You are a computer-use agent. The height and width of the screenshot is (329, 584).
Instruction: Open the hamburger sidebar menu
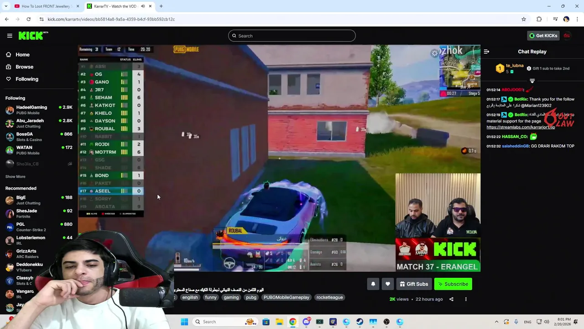(x=10, y=36)
